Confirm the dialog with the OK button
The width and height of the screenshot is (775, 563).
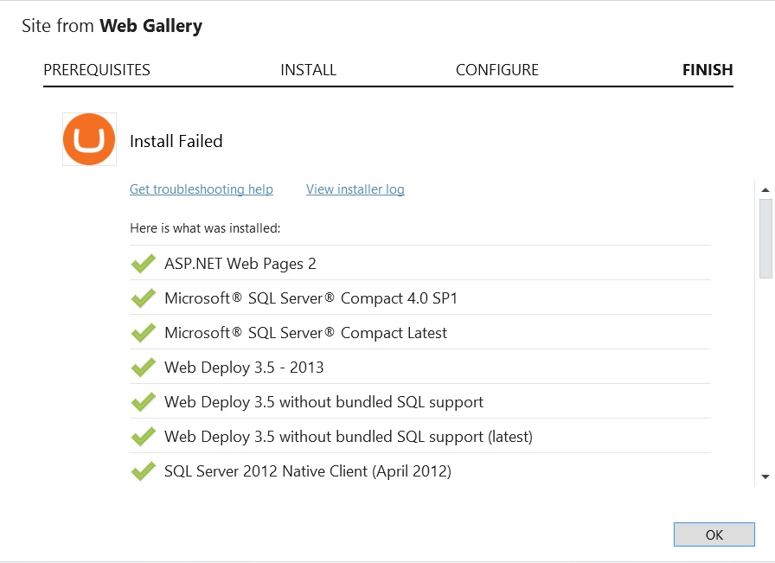714,534
